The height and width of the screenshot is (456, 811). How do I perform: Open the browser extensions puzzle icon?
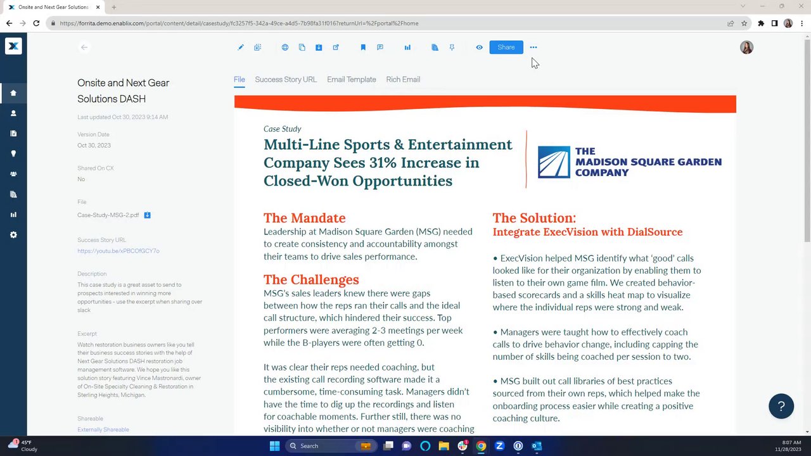coord(761,23)
